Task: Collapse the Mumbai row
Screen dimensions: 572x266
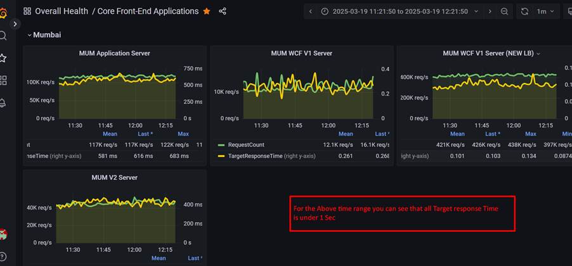Action: (44, 35)
